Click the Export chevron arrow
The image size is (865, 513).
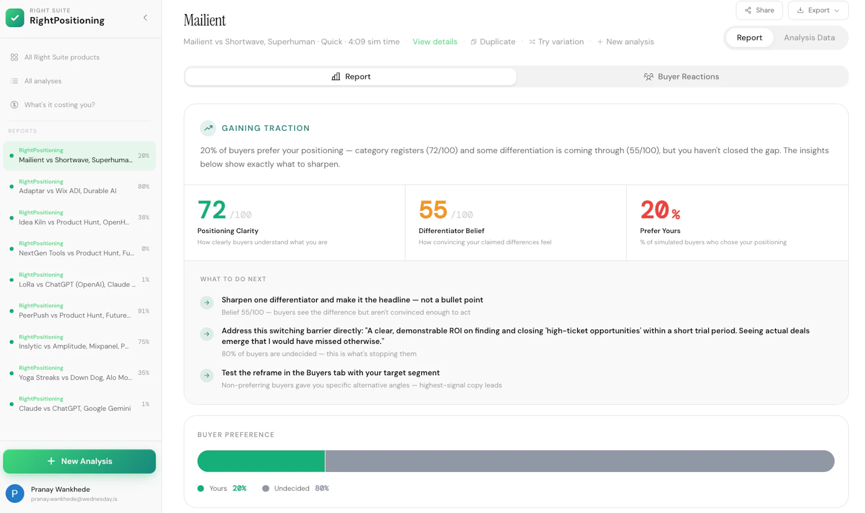coord(837,10)
